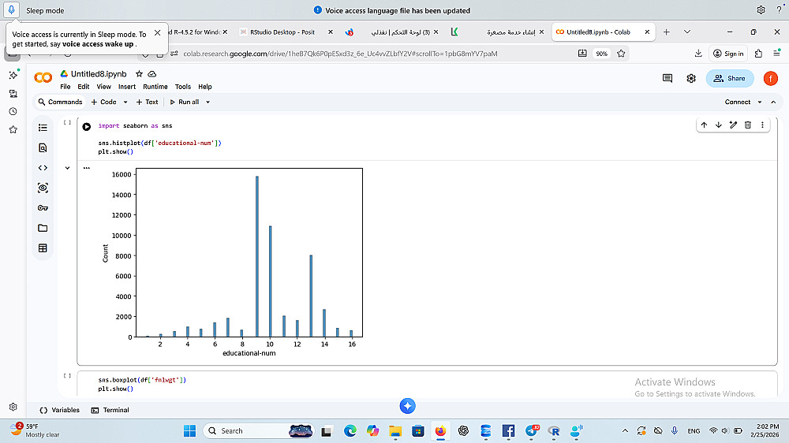Open the Secrets key panel
Image resolution: width=789 pixels, height=443 pixels.
43,207
